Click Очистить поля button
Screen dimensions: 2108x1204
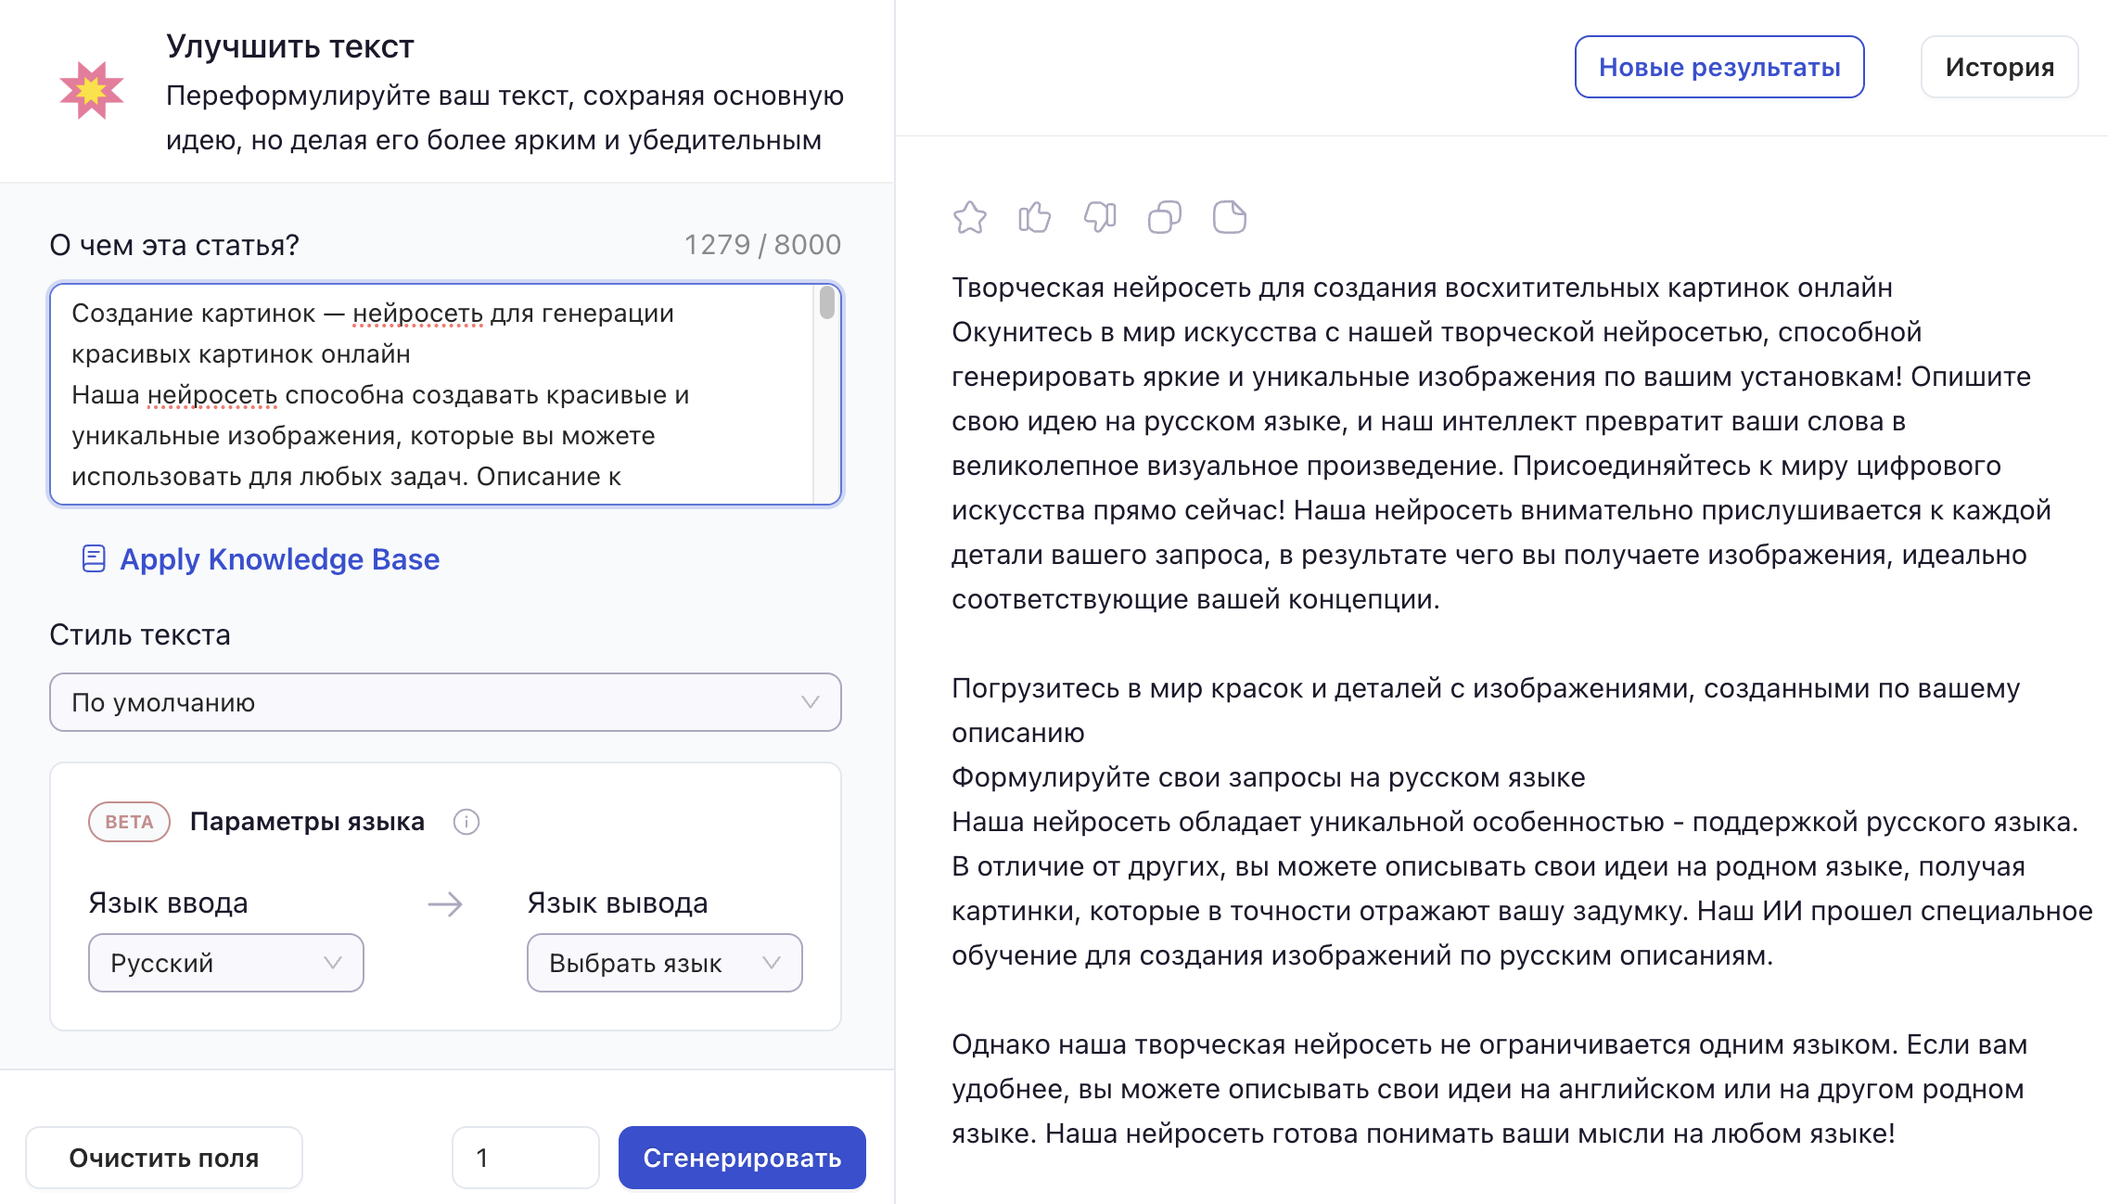coord(164,1158)
